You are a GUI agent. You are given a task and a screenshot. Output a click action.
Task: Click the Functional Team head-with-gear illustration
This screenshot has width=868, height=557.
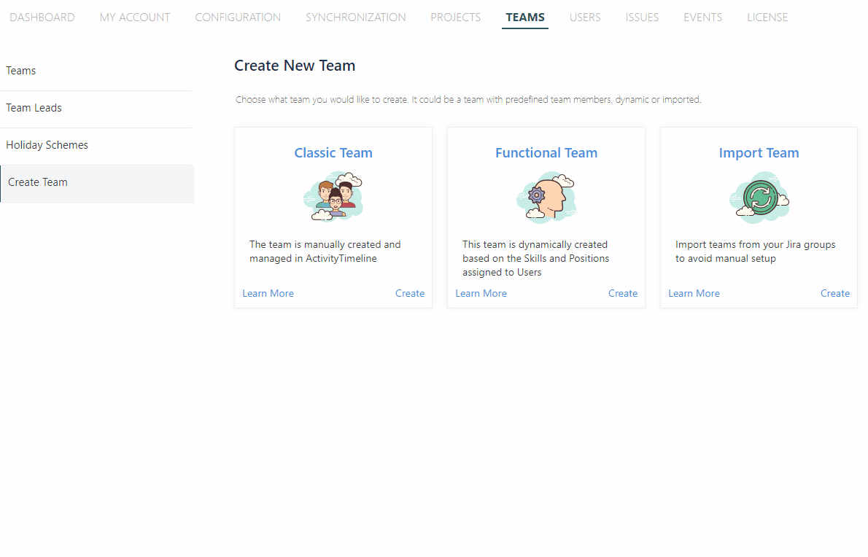pyautogui.click(x=546, y=198)
